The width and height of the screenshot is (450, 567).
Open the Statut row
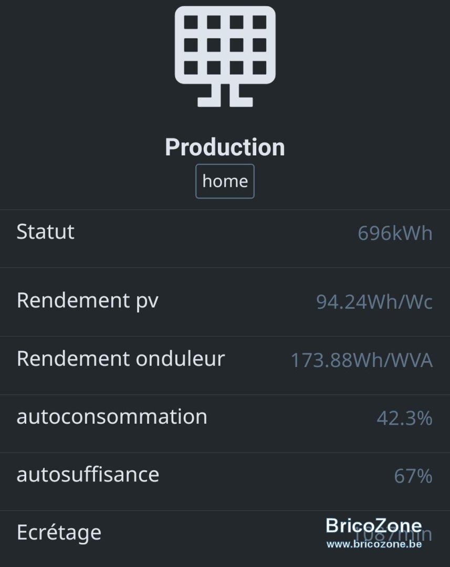pos(225,239)
